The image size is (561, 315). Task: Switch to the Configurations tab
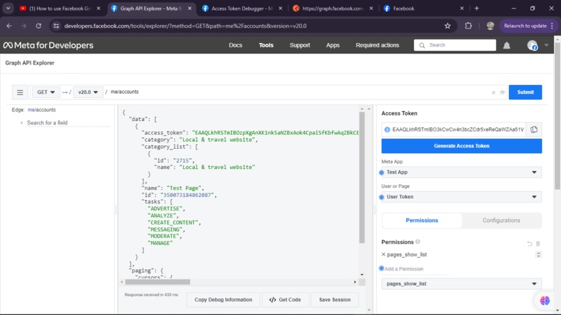tap(501, 220)
